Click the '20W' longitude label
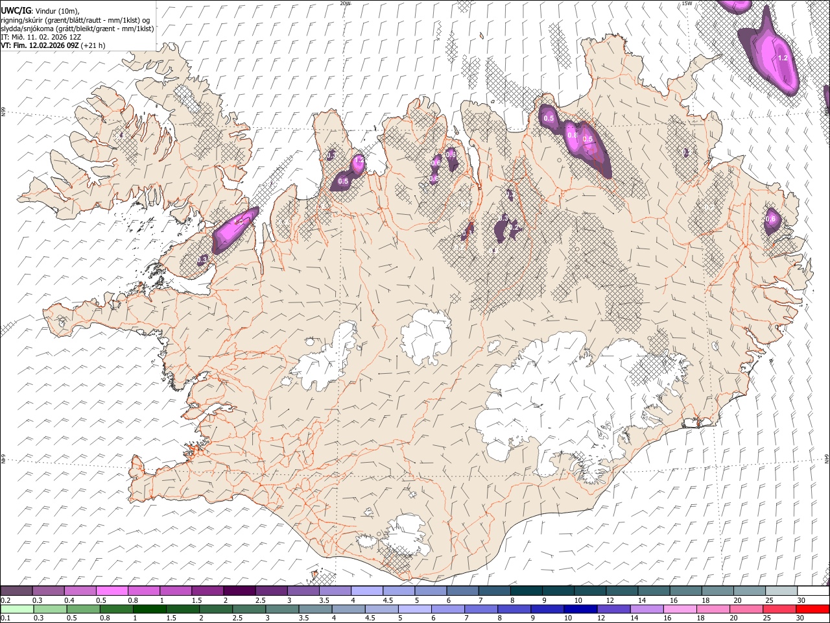This screenshot has width=830, height=623. [x=345, y=3]
